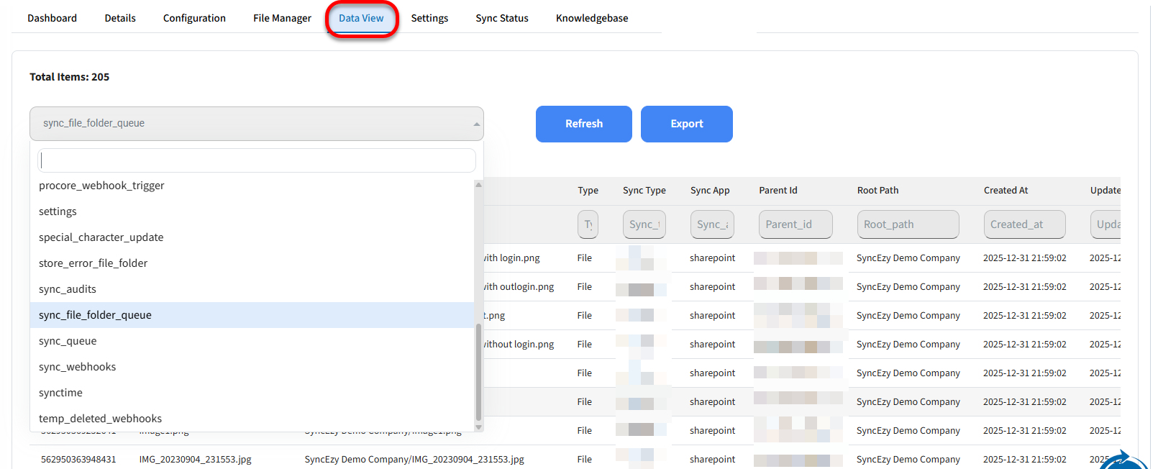Click the Root_path filter field

tap(907, 224)
